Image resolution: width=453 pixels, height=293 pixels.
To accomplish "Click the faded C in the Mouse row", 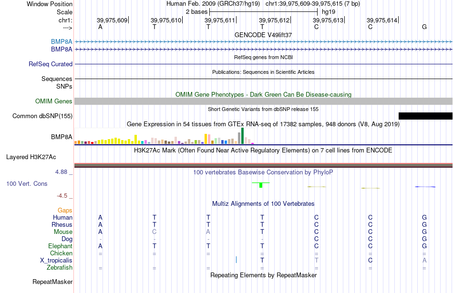I will (x=154, y=232).
